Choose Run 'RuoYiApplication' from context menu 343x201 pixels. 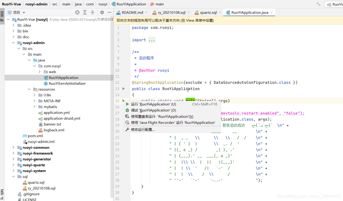pyautogui.click(x=172, y=104)
